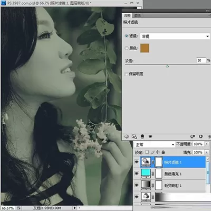Click the clip-to-layer circle icon
This screenshot has height=211, width=211.
pos(142,136)
